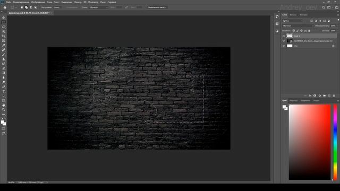Toggle shape layer filter in Layers panel
The image size is (340, 191).
coord(325,21)
